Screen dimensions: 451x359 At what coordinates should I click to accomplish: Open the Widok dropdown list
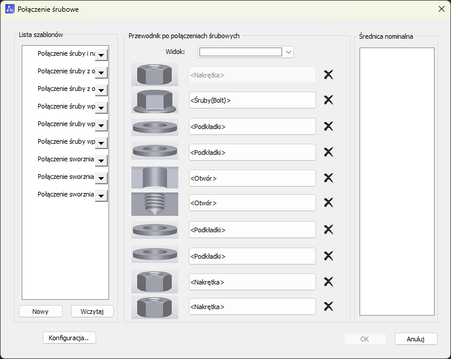click(288, 52)
